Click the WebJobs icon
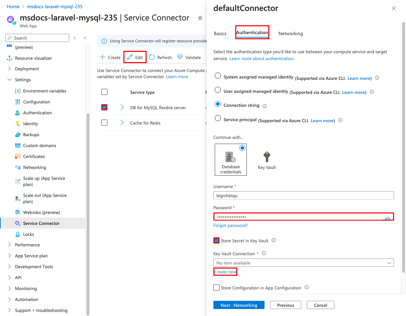This screenshot has width=406, height=316. [18, 212]
